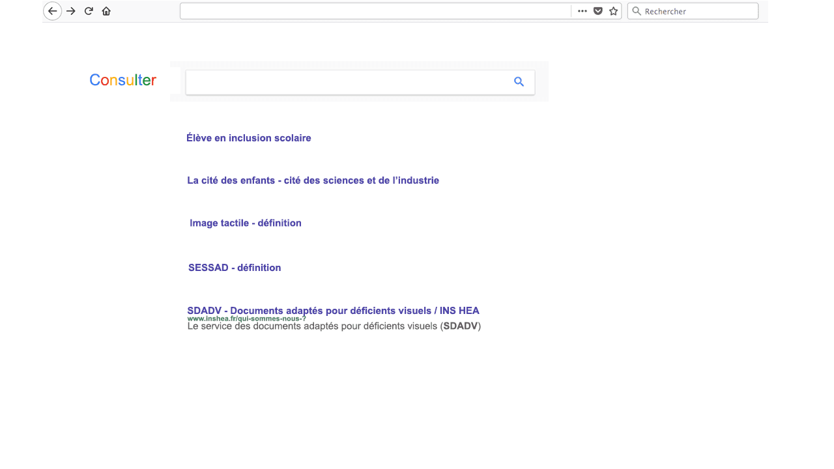Open La cité des enfants link

[x=313, y=180]
